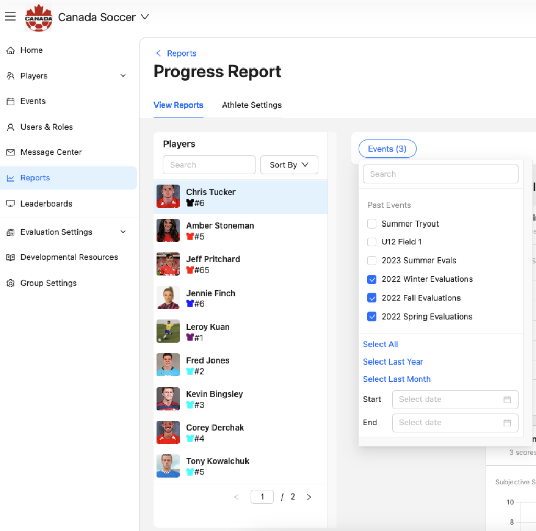
Task: Click the Select Last Year link
Action: point(393,361)
